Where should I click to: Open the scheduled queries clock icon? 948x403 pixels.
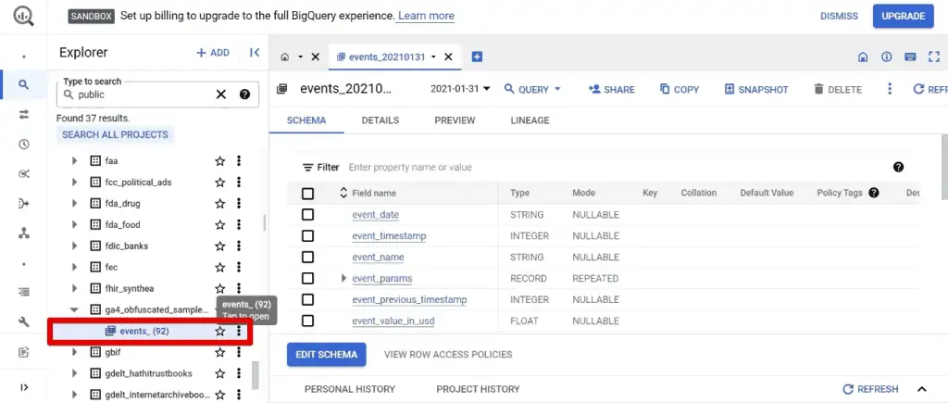tap(23, 144)
